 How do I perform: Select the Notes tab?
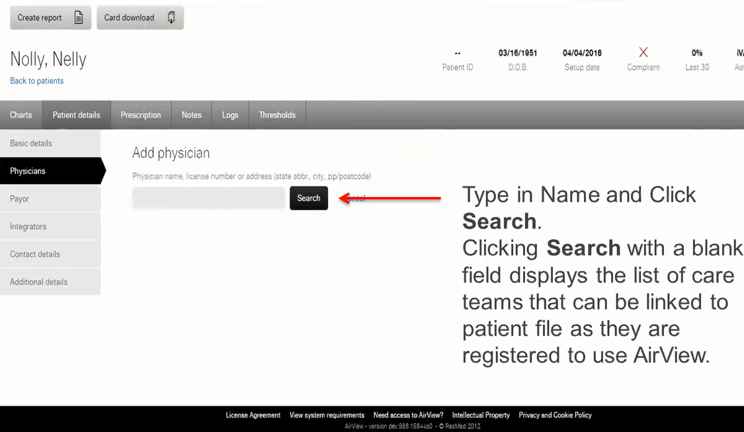(191, 114)
